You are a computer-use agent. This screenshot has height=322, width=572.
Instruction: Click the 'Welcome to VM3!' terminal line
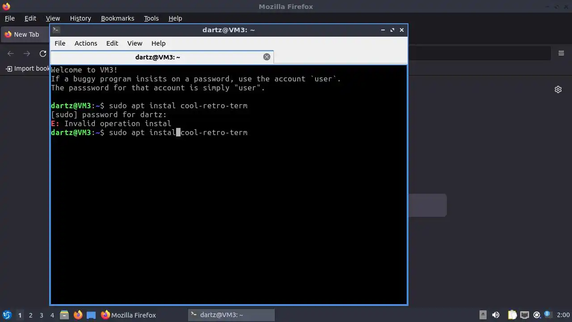point(84,70)
